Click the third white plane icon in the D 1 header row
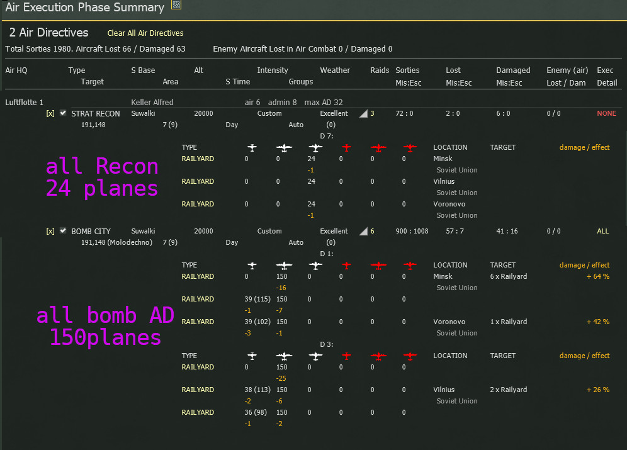This screenshot has width=627, height=450. click(x=315, y=266)
